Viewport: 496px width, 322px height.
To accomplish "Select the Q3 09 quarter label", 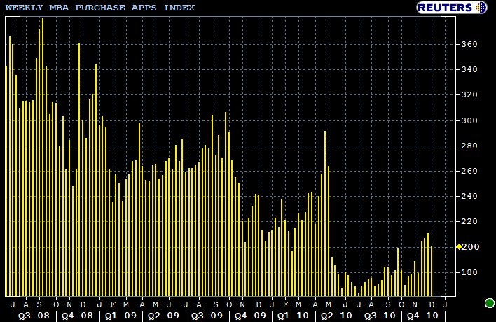I will [x=207, y=315].
